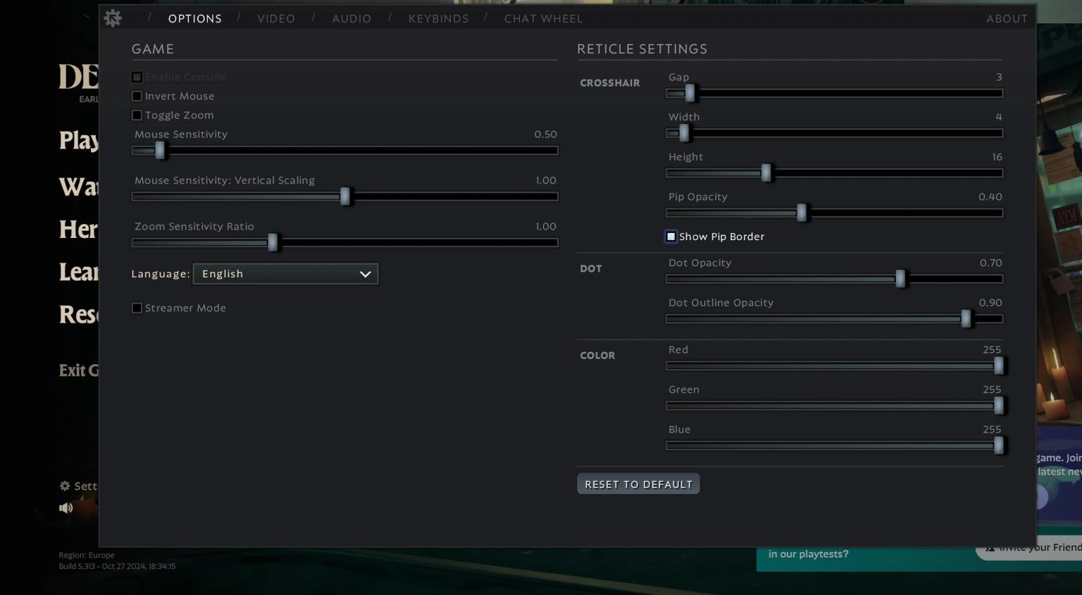
Task: Click RESET TO DEFAULT for reticle settings
Action: coord(638,484)
